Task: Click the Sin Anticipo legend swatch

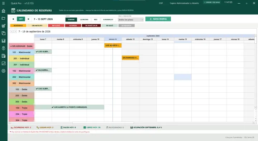Action: coord(37,26)
